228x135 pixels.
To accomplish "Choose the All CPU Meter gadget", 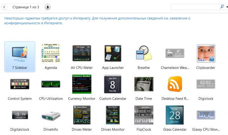I will click(x=82, y=57).
